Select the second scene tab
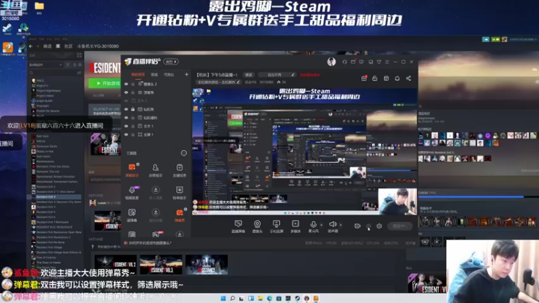This screenshot has height=303, width=539. click(154, 74)
